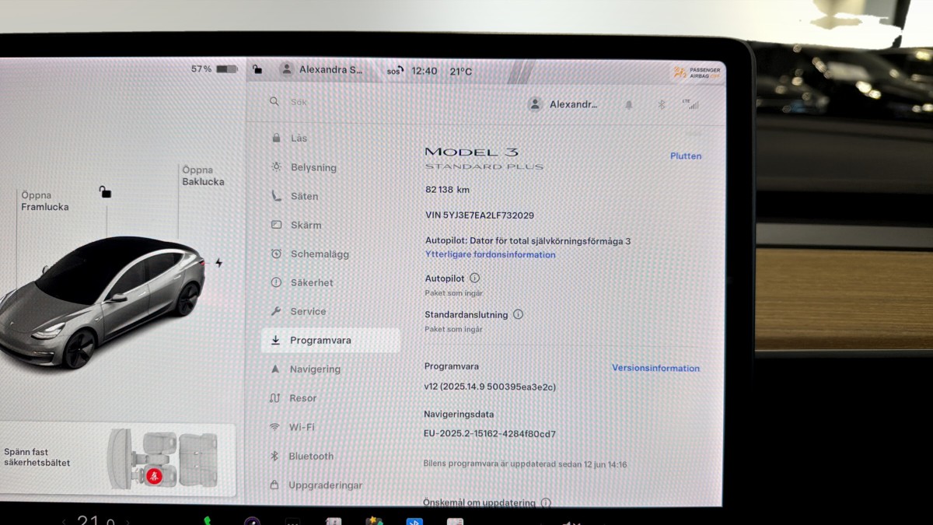Tap the seat occupancy diagram
Image resolution: width=933 pixels, height=525 pixels.
(163, 459)
